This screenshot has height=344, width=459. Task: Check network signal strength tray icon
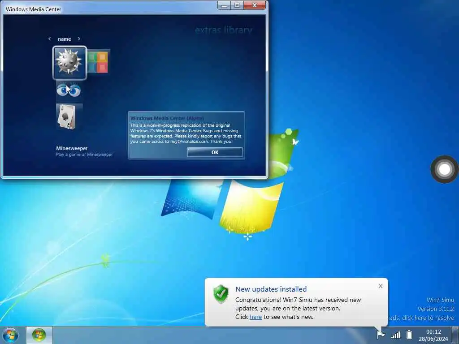coord(396,335)
